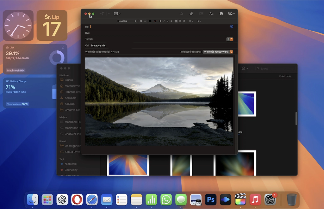This screenshot has height=209, width=324.
Task: Open the calendar widget showing 17
Action: (52, 25)
